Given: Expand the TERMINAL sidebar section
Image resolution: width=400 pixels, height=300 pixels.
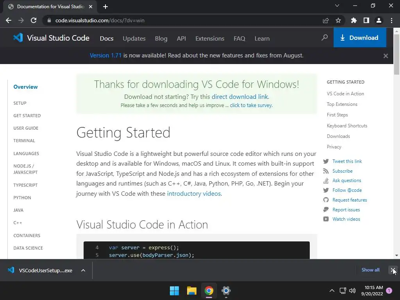Looking at the screenshot, I should (24, 141).
